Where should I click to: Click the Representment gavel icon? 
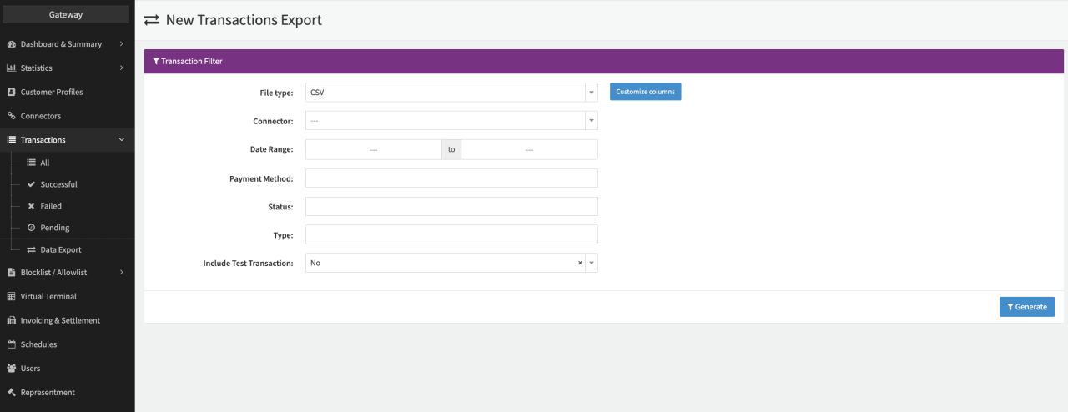pos(12,393)
